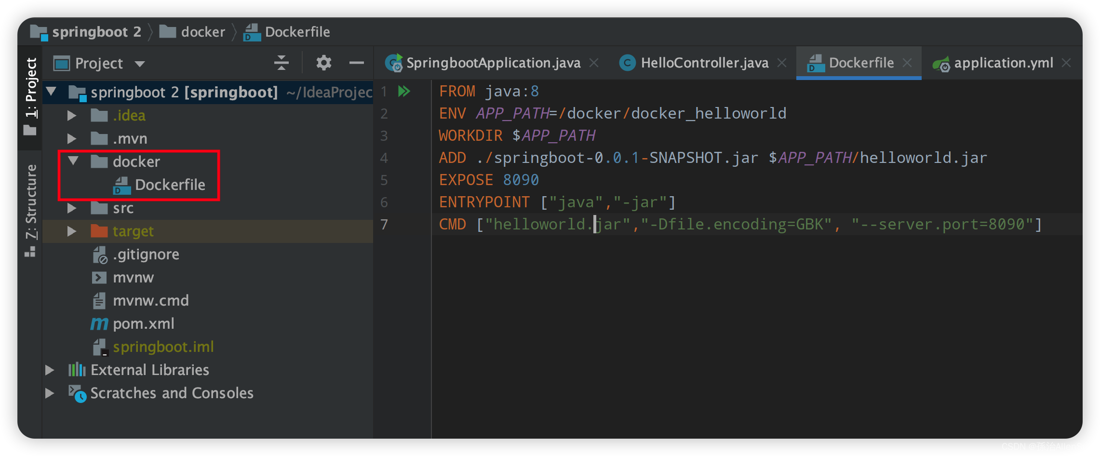Select the target folder label

[133, 231]
